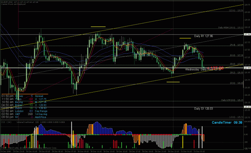The image size is (251, 153).
Task: Click the (38.2) Fibonacci level label
Action: click(x=237, y=72)
